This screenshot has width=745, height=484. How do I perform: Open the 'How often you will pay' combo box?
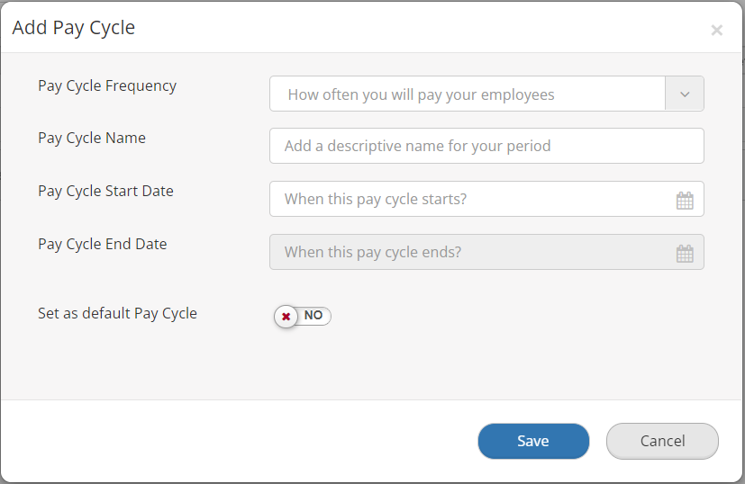[x=467, y=94]
